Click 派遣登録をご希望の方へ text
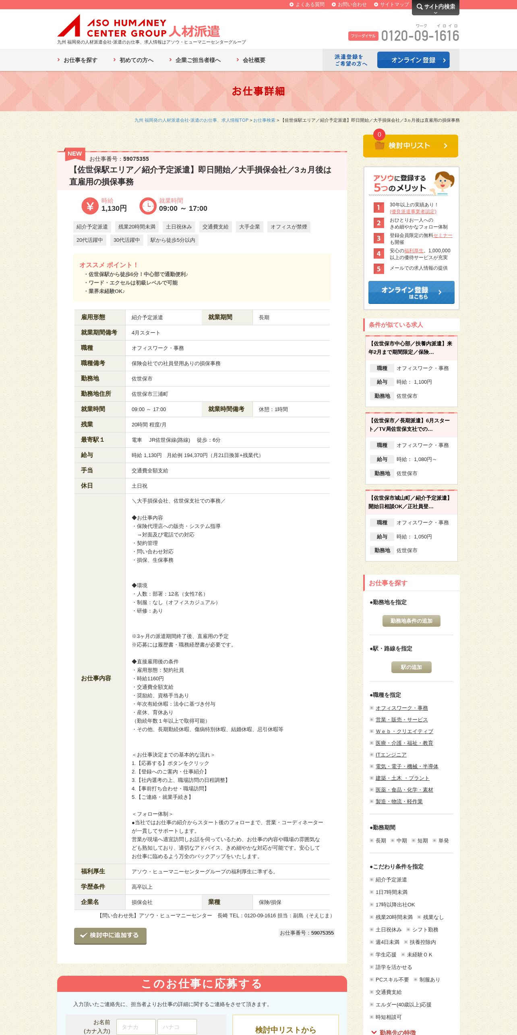This screenshot has width=517, height=1035. (x=351, y=60)
